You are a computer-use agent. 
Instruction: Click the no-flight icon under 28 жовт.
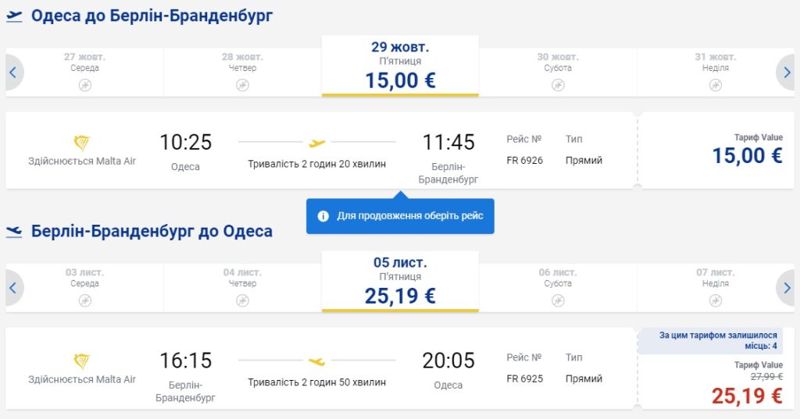pyautogui.click(x=242, y=85)
